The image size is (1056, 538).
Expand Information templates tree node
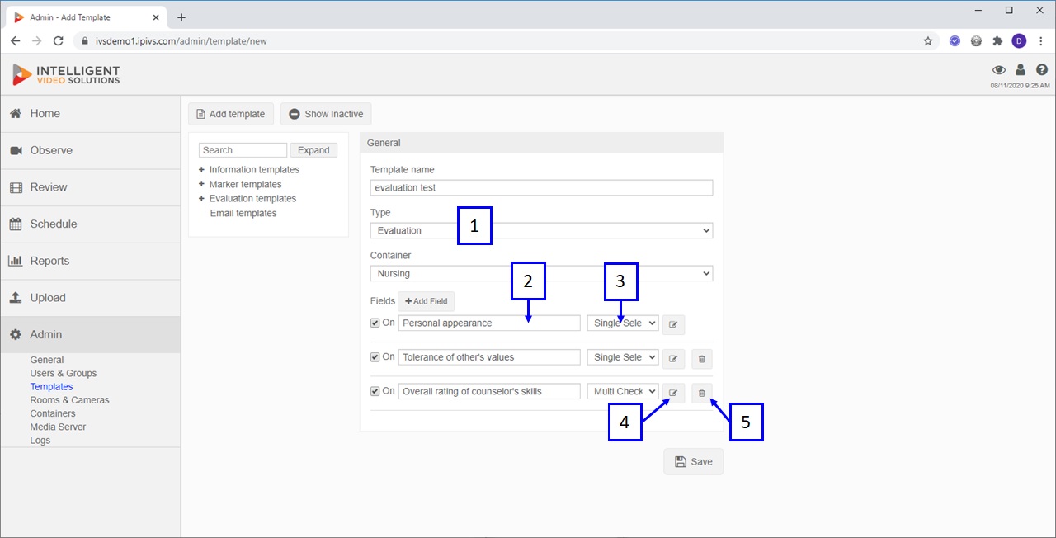click(x=201, y=170)
